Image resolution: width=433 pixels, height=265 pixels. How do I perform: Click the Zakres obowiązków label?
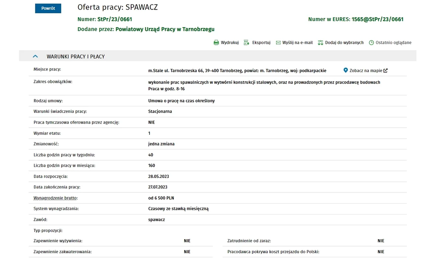pyautogui.click(x=53, y=82)
